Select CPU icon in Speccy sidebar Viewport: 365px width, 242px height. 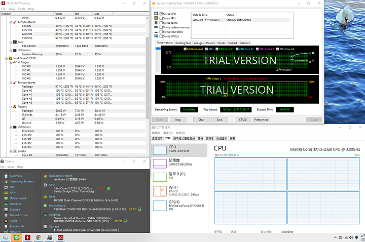pyautogui.click(x=6, y=187)
